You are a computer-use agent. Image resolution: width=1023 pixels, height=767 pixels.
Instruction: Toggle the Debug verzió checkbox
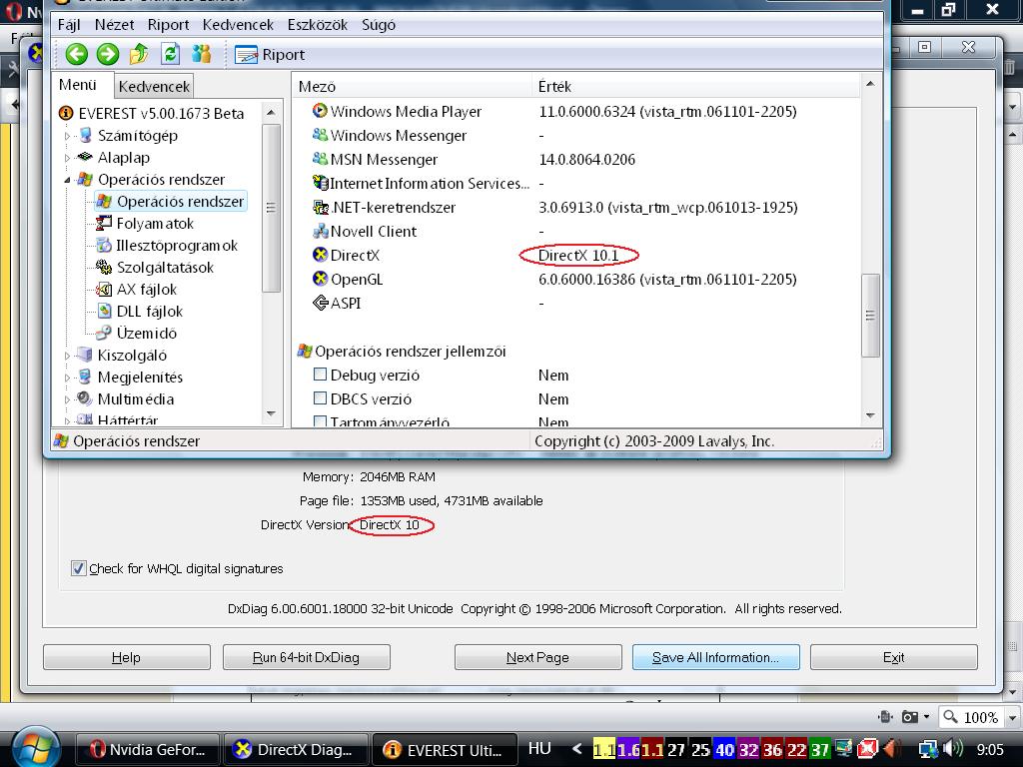(320, 375)
